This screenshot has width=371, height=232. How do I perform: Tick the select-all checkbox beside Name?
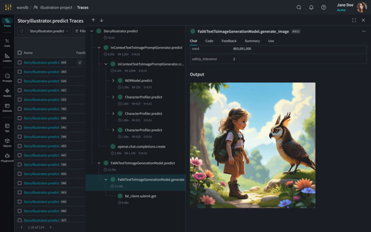[x=20, y=53]
